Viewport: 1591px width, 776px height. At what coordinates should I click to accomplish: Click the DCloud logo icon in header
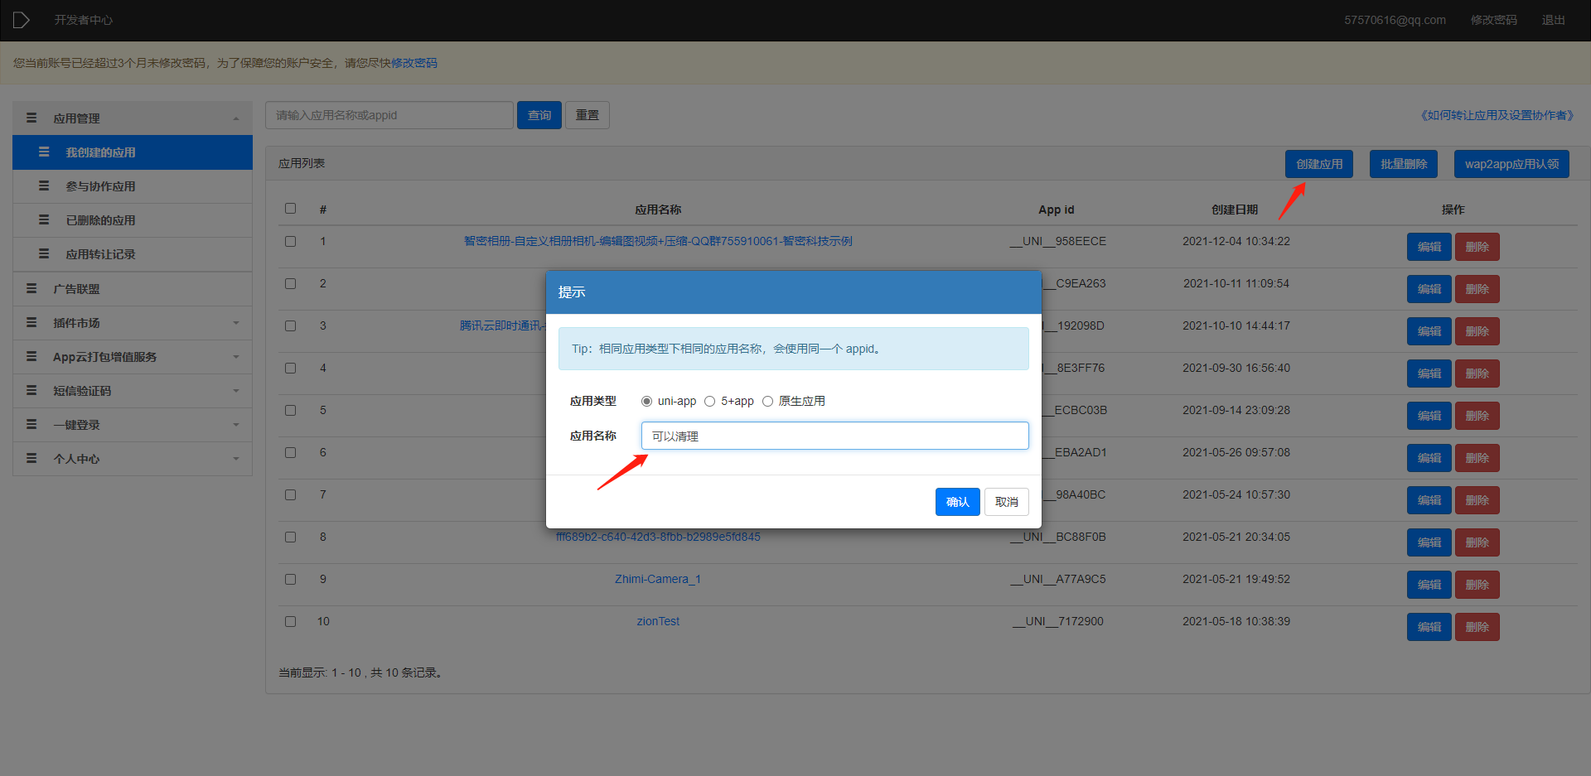coord(22,20)
